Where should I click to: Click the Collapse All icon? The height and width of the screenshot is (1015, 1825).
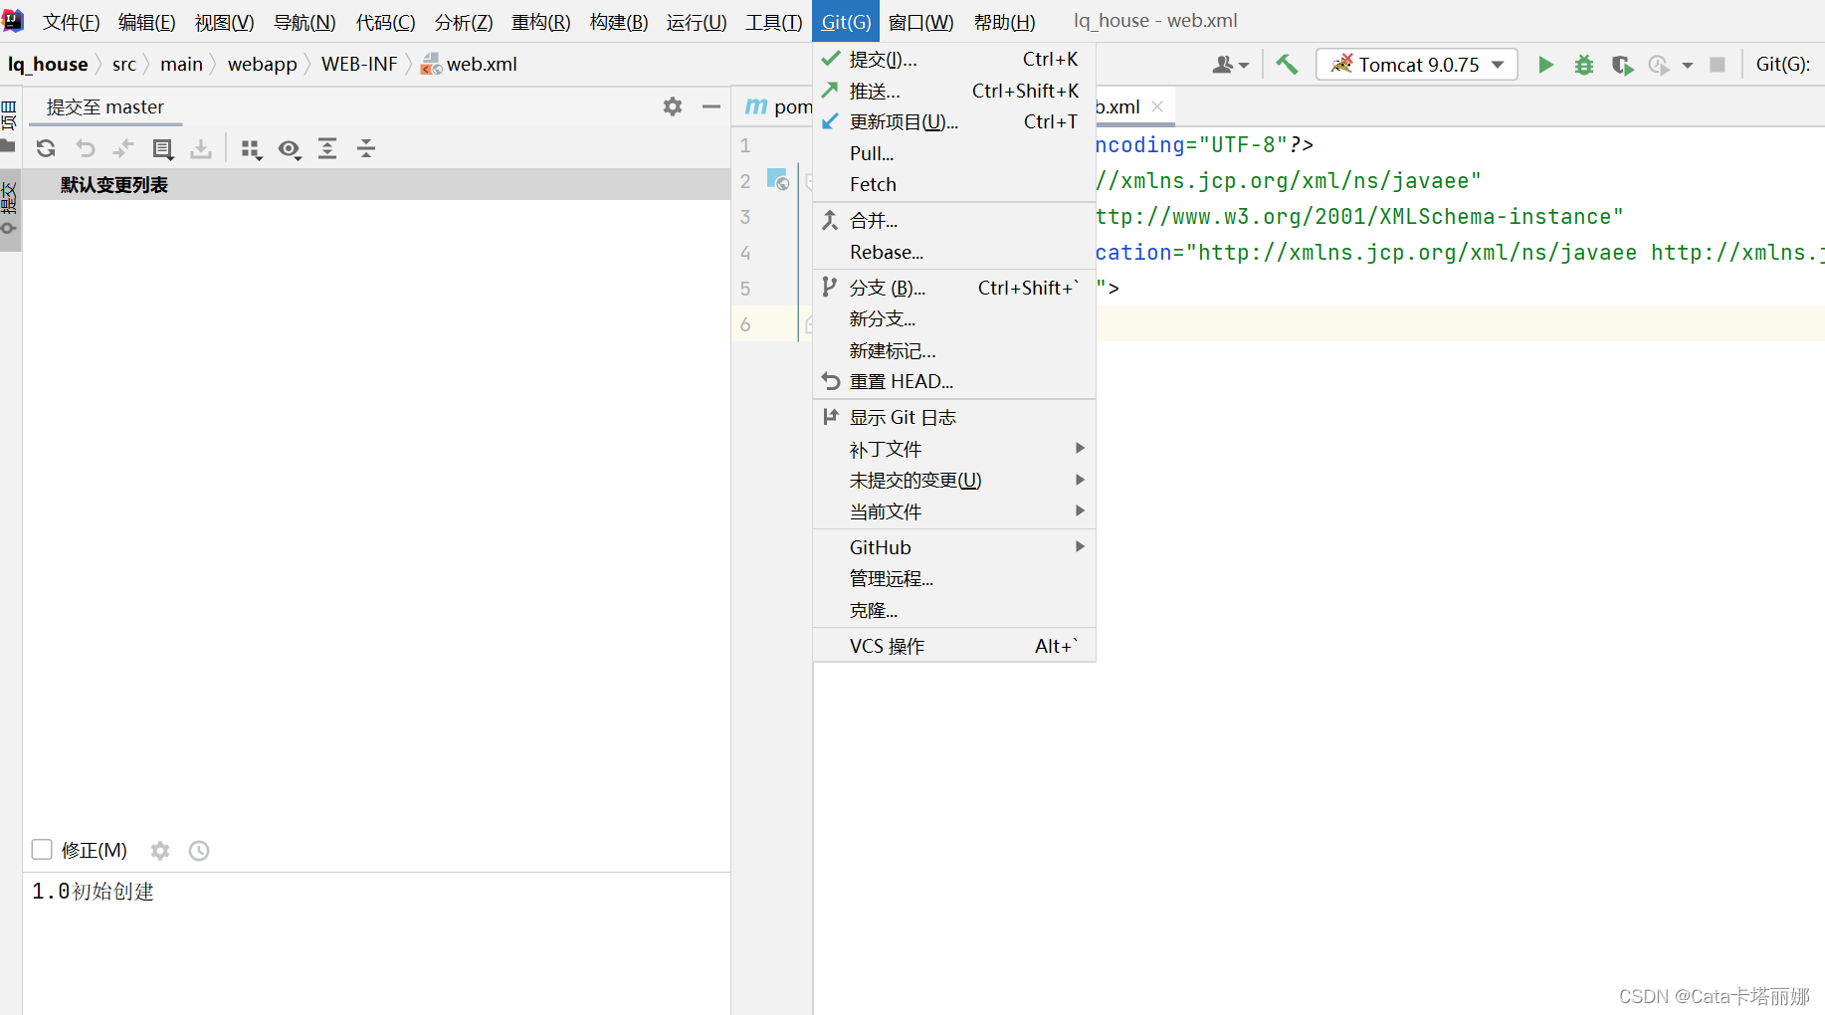[x=366, y=149]
